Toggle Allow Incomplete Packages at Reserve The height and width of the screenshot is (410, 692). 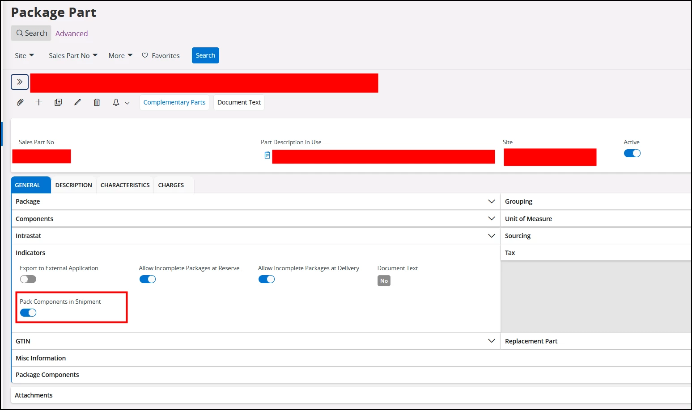coord(148,279)
